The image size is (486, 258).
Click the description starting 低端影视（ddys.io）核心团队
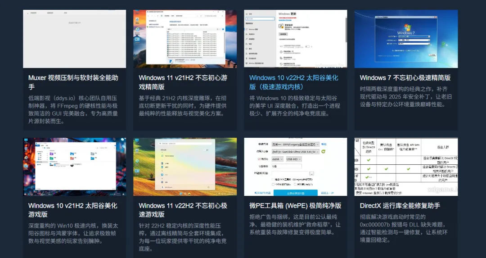pyautogui.click(x=73, y=109)
